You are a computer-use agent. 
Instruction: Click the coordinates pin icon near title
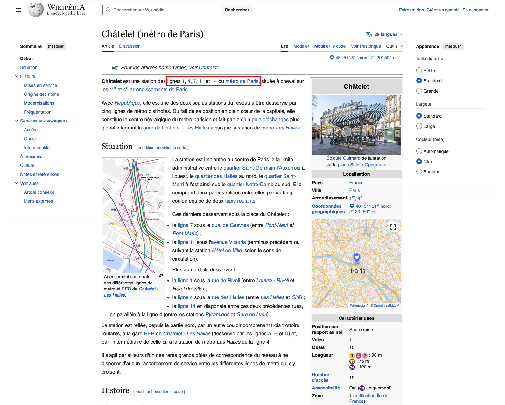332,58
